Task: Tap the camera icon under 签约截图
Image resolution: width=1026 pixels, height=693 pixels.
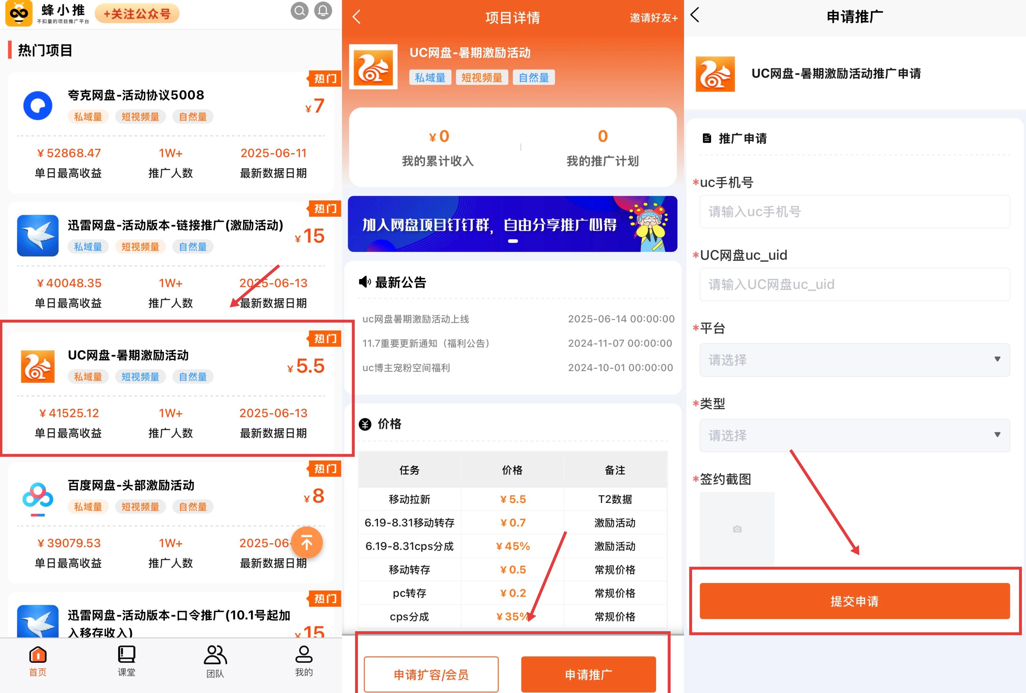Action: pyautogui.click(x=737, y=529)
